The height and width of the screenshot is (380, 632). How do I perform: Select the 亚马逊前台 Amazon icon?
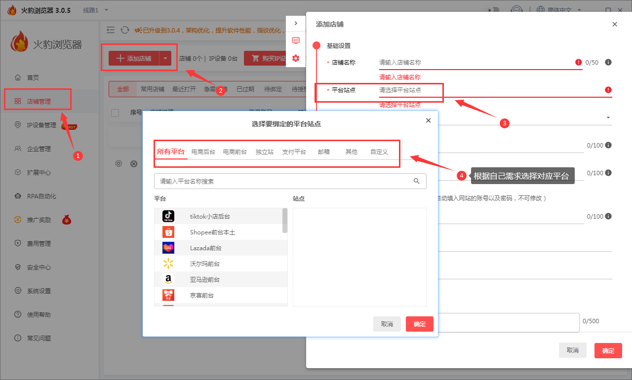pyautogui.click(x=168, y=279)
